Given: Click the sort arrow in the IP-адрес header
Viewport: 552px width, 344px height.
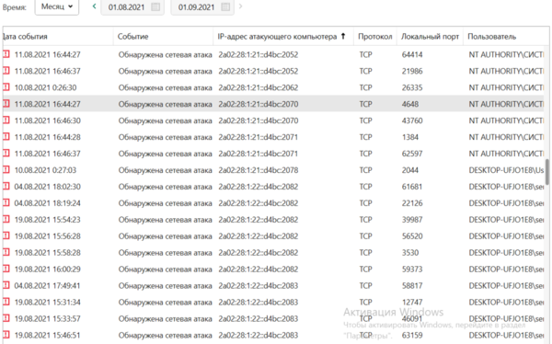Looking at the screenshot, I should (343, 36).
